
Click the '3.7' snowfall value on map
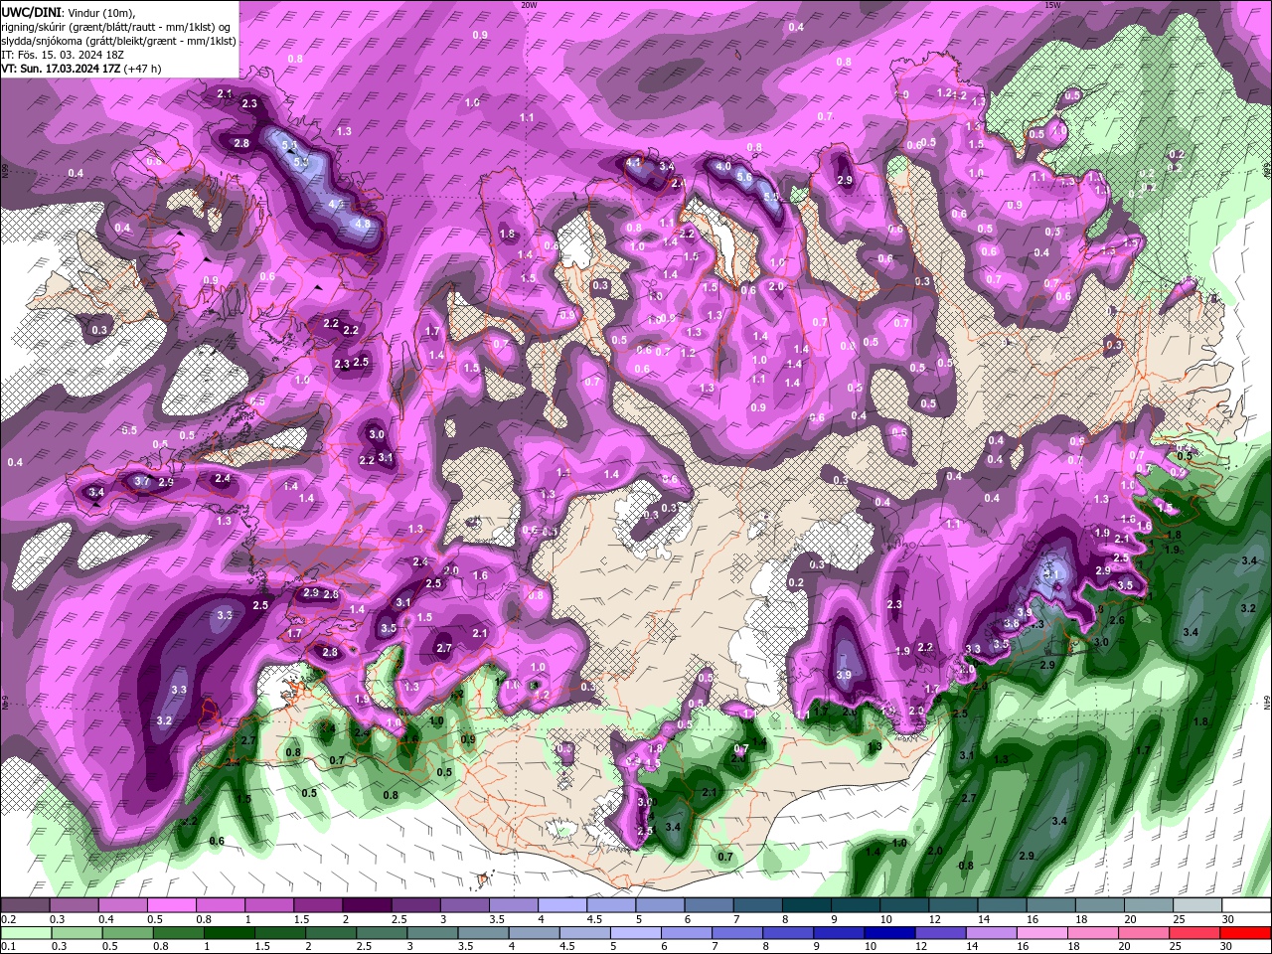point(142,481)
